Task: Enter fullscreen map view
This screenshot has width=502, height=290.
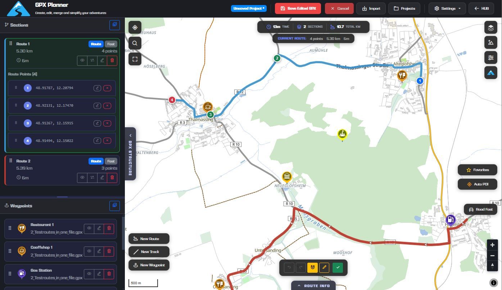Action: pyautogui.click(x=135, y=59)
